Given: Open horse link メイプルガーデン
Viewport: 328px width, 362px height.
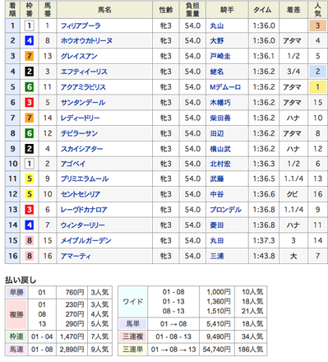Looking at the screenshot, I should point(86,240).
